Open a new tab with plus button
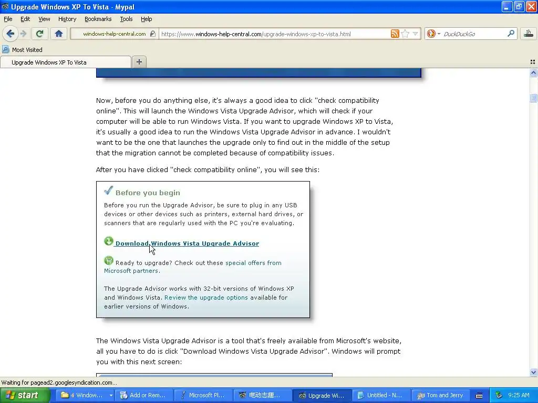This screenshot has height=403, width=538. tap(139, 62)
